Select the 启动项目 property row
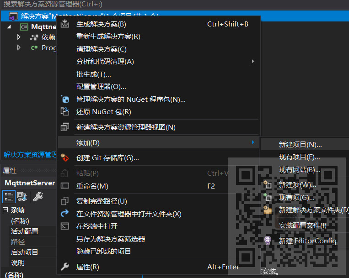This screenshot has width=349, height=278. point(32,252)
